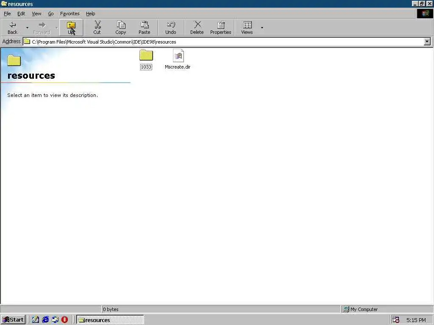Click the resources title bar folder icon

pos(4,3)
